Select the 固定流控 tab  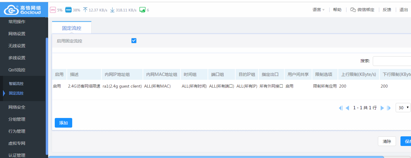coord(72,28)
